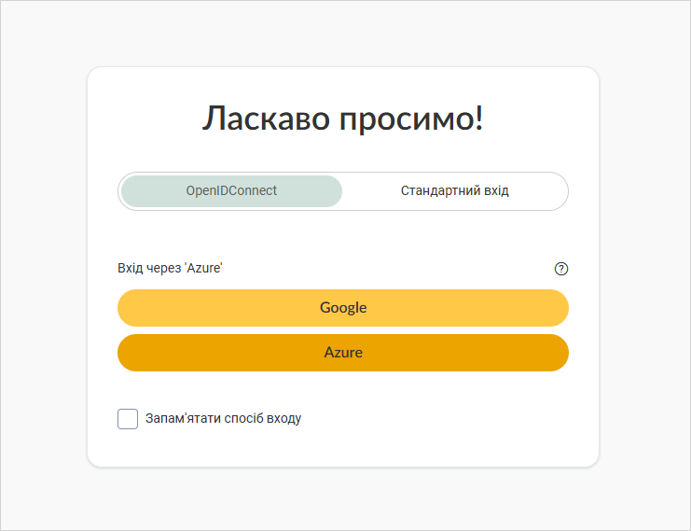691x531 pixels.
Task: Click the Запам'ятати спосіб входу label text
Action: coord(224,418)
